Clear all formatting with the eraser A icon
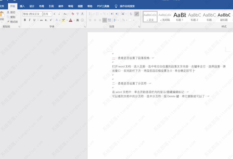 tap(73, 14)
